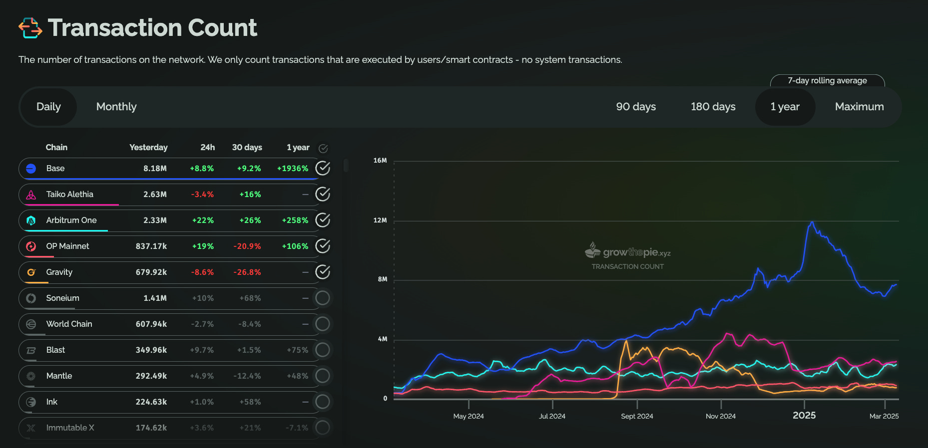Click Base 1 year change +1936%
Screen dimensions: 928x448
293,169
